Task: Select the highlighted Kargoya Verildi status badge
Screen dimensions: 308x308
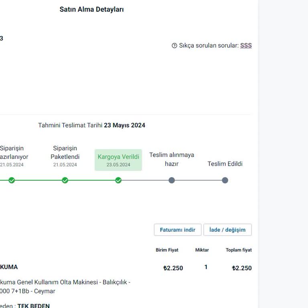Action: click(x=118, y=160)
